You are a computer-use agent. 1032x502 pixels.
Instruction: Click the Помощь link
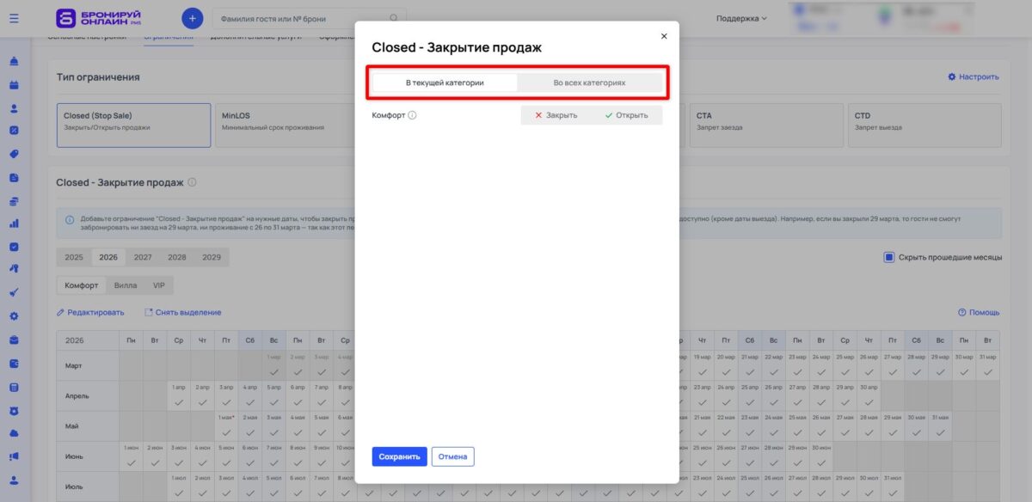click(982, 311)
